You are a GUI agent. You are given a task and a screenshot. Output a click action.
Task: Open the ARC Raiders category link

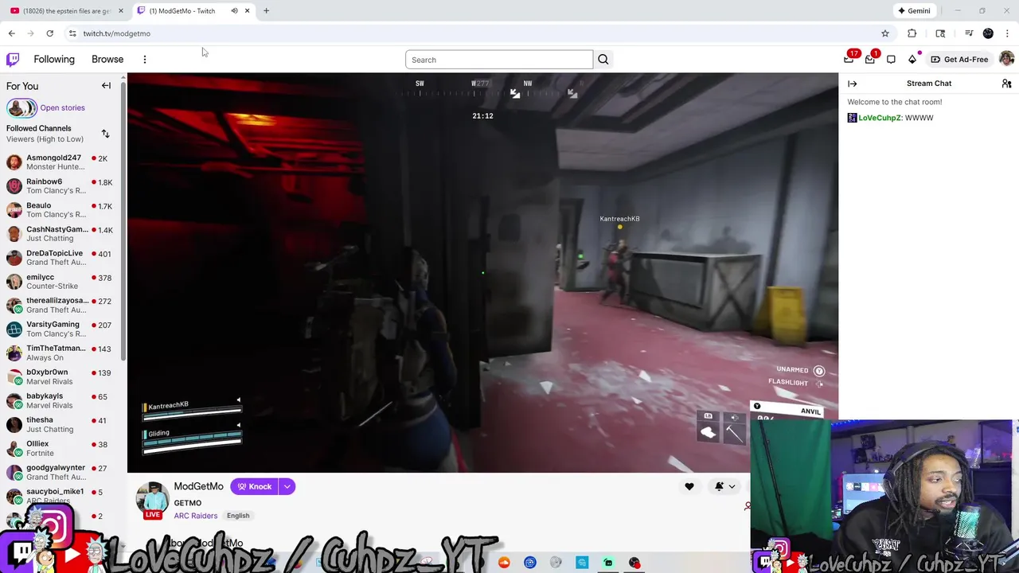tap(195, 516)
